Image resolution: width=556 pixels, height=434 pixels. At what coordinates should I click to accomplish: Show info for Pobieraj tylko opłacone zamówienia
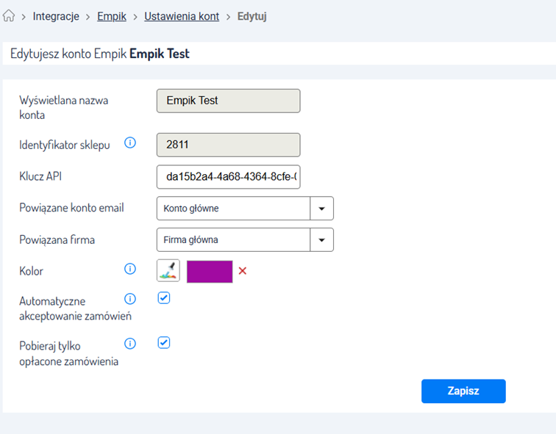tap(130, 343)
